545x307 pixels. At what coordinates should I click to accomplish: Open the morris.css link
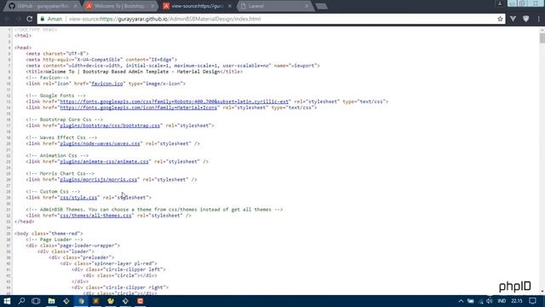(x=99, y=180)
